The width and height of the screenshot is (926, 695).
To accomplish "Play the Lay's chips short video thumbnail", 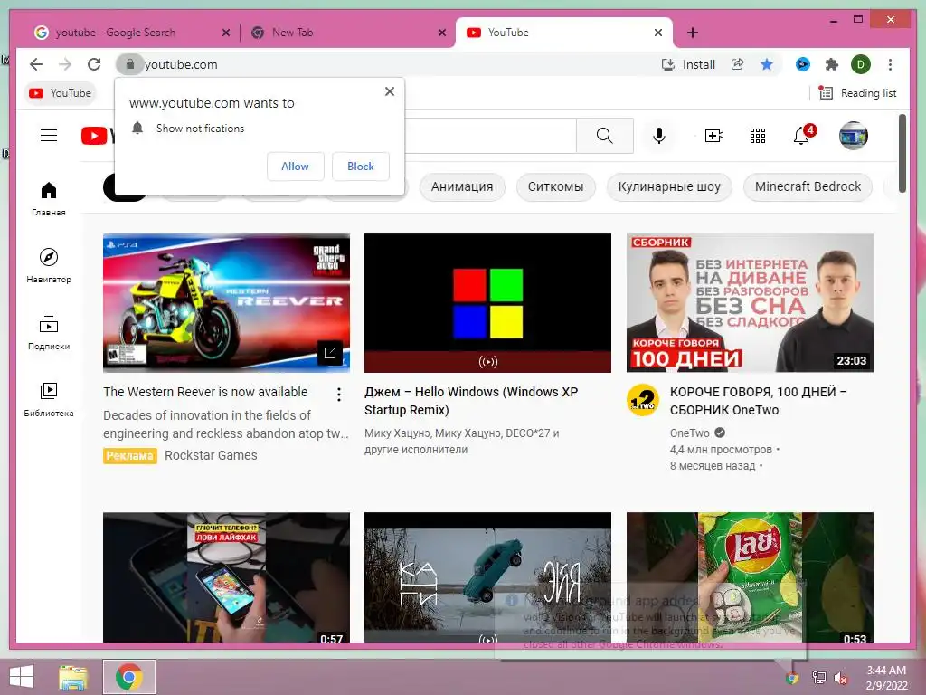I will [750, 576].
